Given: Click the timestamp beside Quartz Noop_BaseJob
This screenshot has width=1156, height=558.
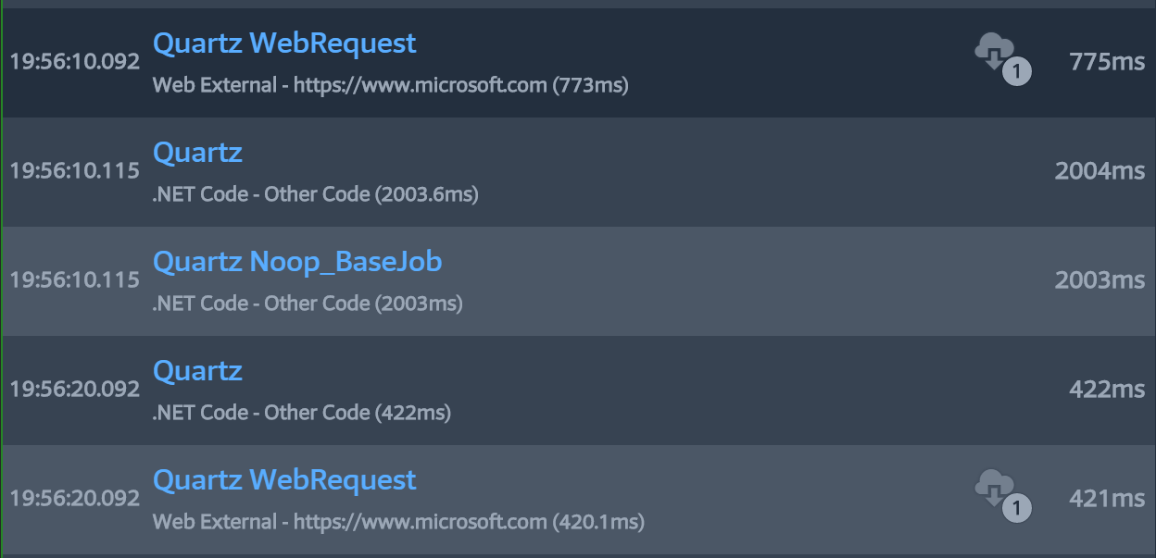Looking at the screenshot, I should pos(75,280).
